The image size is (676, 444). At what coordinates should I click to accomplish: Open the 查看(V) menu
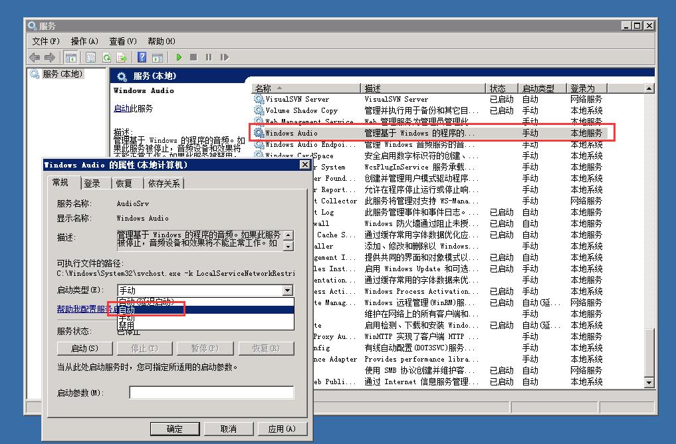(123, 41)
